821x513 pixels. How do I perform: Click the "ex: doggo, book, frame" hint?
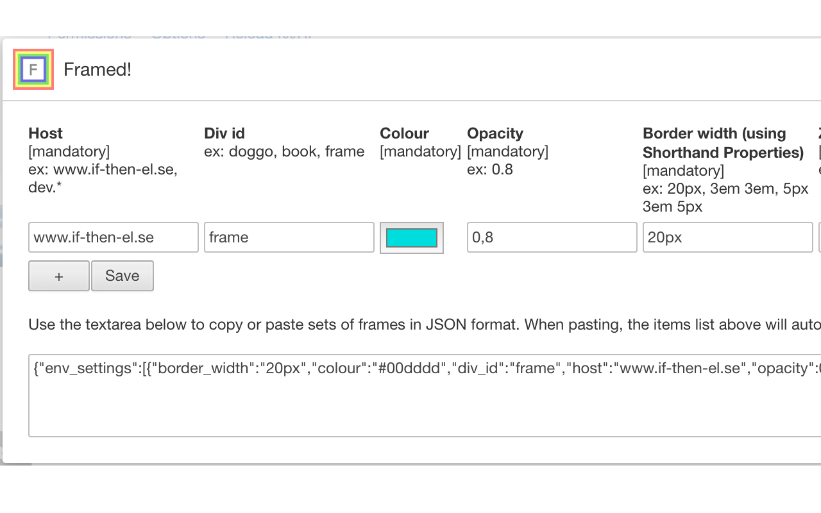(284, 152)
